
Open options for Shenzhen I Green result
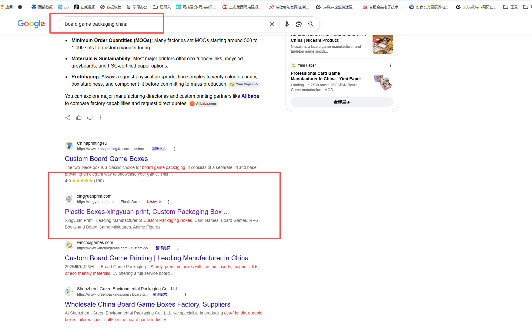186,294
